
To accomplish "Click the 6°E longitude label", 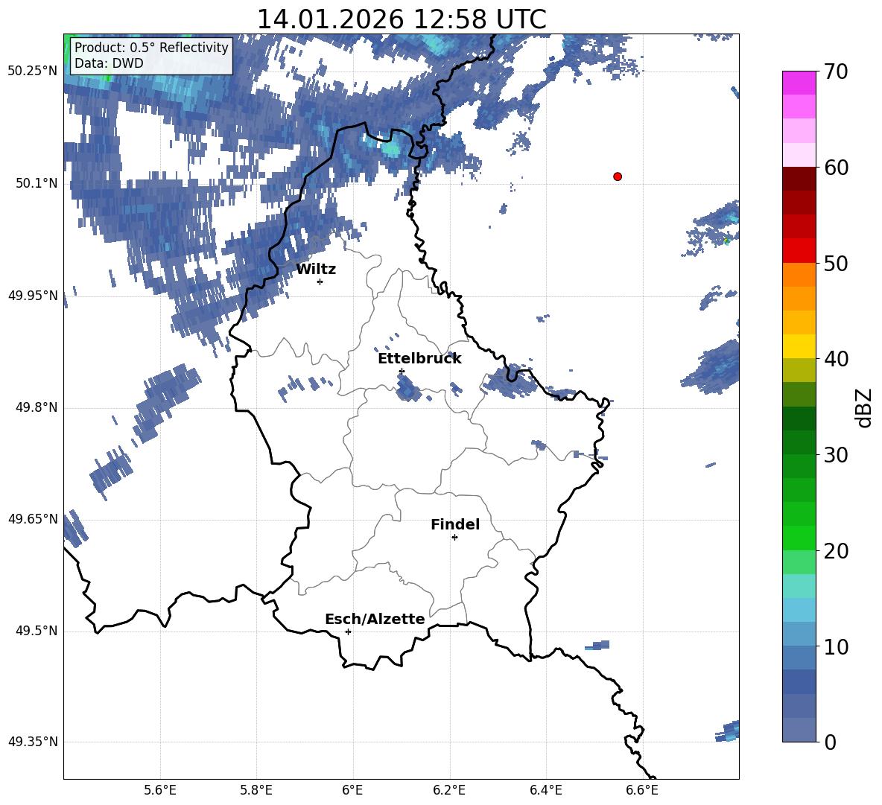I will coord(352,791).
